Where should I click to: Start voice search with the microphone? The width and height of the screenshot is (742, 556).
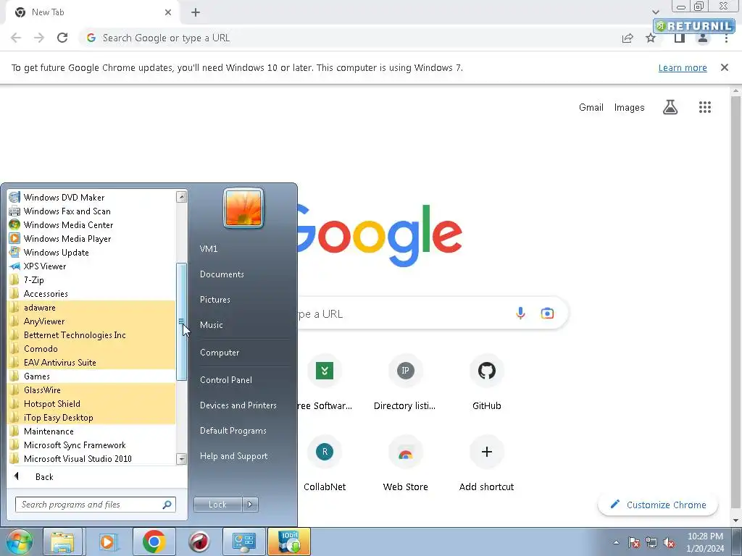pyautogui.click(x=520, y=313)
